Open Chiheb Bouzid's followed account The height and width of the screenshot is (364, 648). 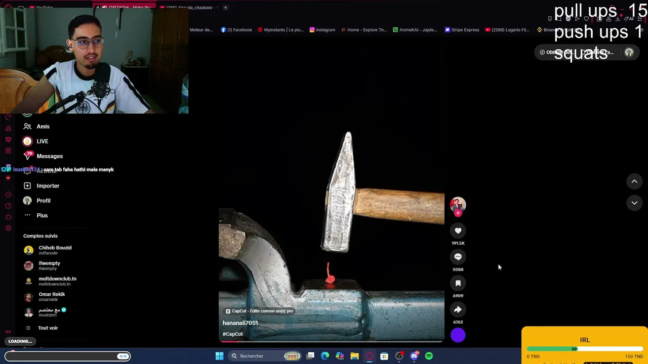coord(48,250)
